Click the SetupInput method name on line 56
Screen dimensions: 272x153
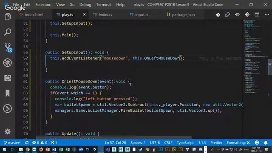(x=74, y=52)
